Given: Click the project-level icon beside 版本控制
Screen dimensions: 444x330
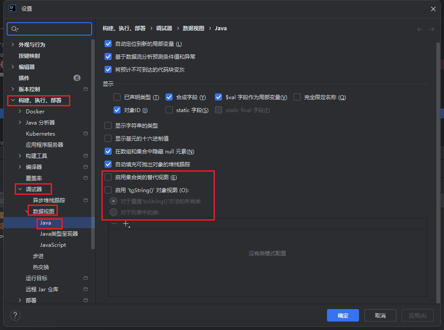Looking at the screenshot, I should (x=85, y=89).
